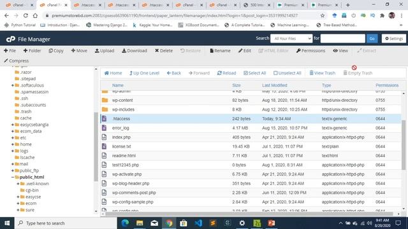
Task: Click the file list vertical scrollbar
Action: (404, 144)
